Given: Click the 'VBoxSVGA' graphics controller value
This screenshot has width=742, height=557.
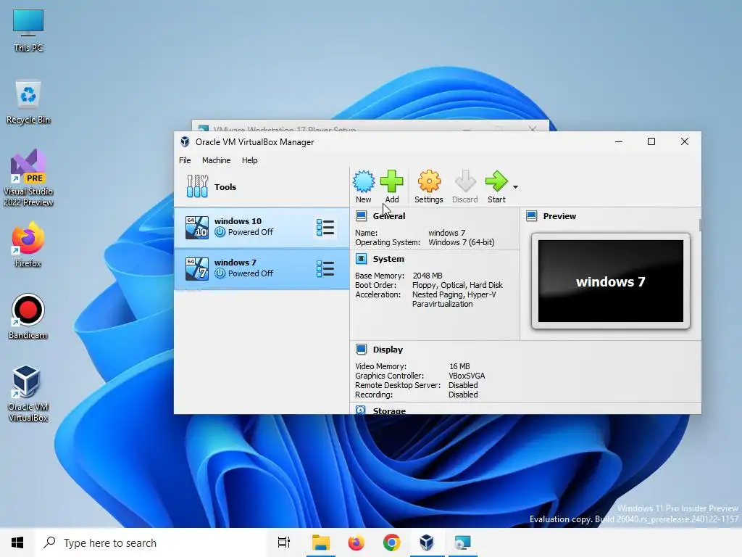Looking at the screenshot, I should [467, 376].
